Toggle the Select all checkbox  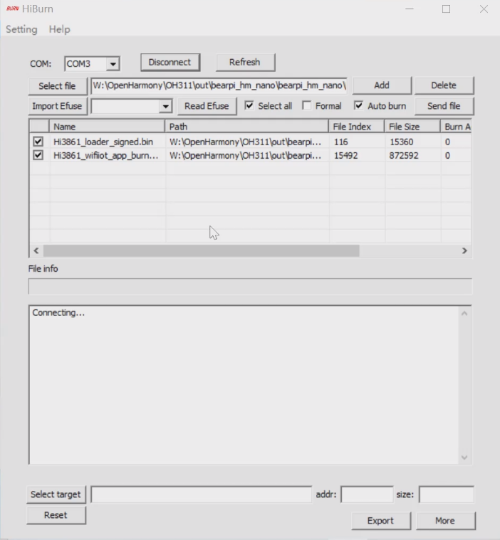click(249, 105)
